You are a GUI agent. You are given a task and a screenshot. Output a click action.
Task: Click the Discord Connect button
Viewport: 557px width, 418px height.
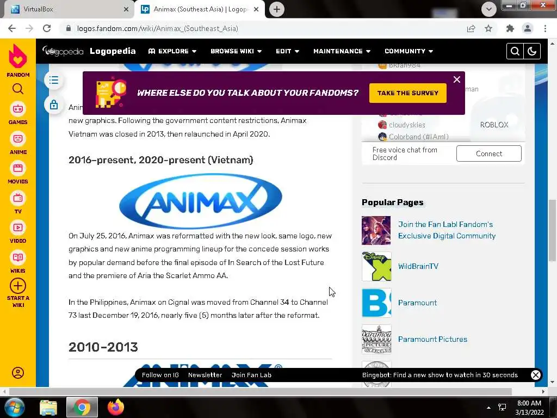(x=489, y=153)
